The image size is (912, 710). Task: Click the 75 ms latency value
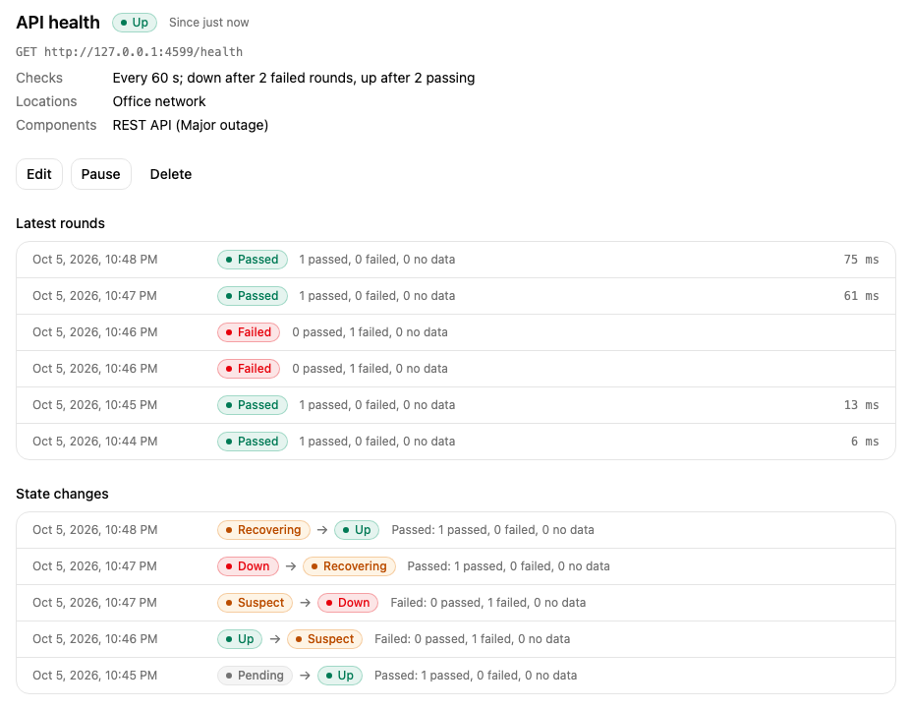861,260
